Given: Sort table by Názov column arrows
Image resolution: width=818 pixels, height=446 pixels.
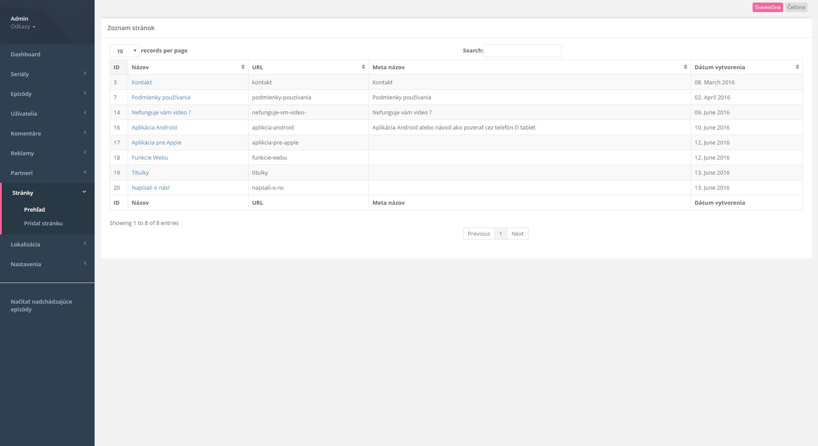Looking at the screenshot, I should click(x=243, y=67).
